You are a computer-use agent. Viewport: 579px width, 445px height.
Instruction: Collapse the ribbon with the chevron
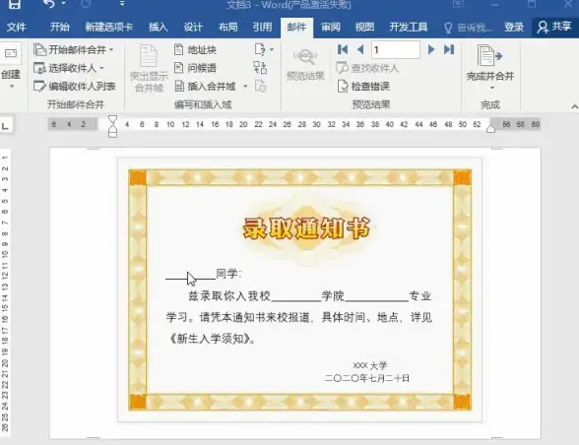tap(574, 106)
